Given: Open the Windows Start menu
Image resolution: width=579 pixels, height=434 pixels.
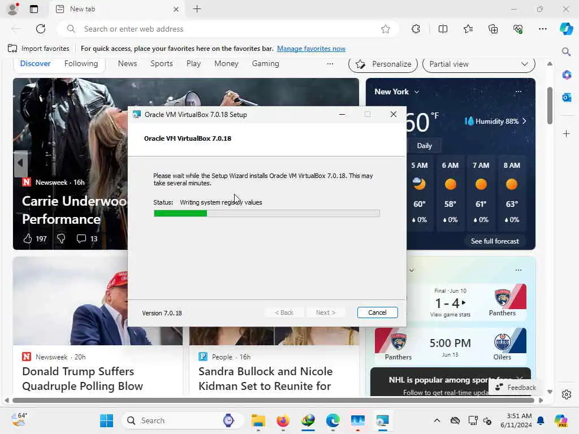Looking at the screenshot, I should point(107,420).
